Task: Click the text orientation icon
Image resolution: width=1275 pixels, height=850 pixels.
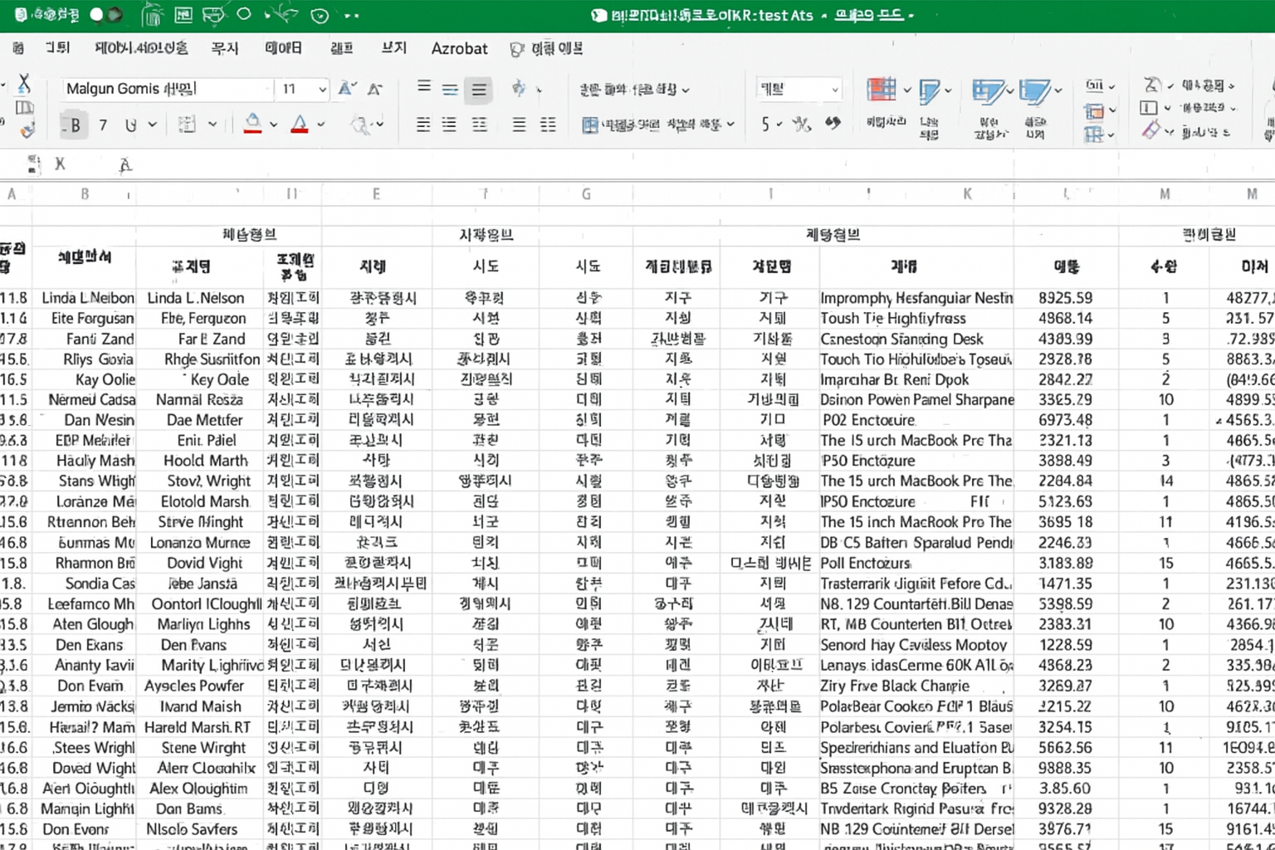Action: pyautogui.click(x=520, y=89)
